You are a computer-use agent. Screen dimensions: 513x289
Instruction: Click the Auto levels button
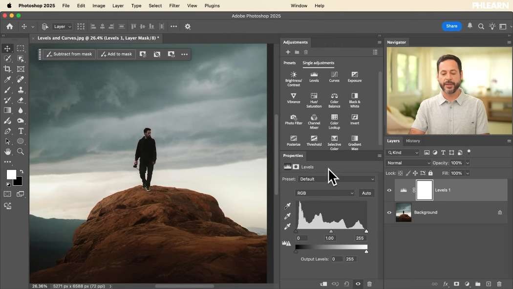(366, 193)
